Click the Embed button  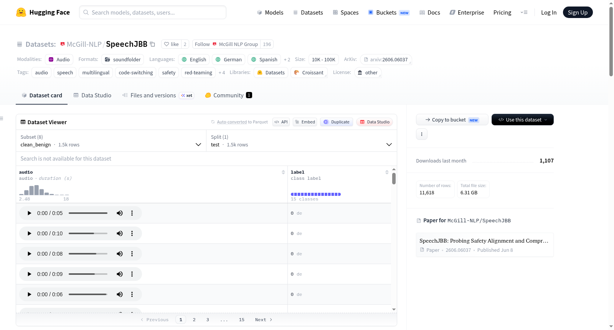305,122
